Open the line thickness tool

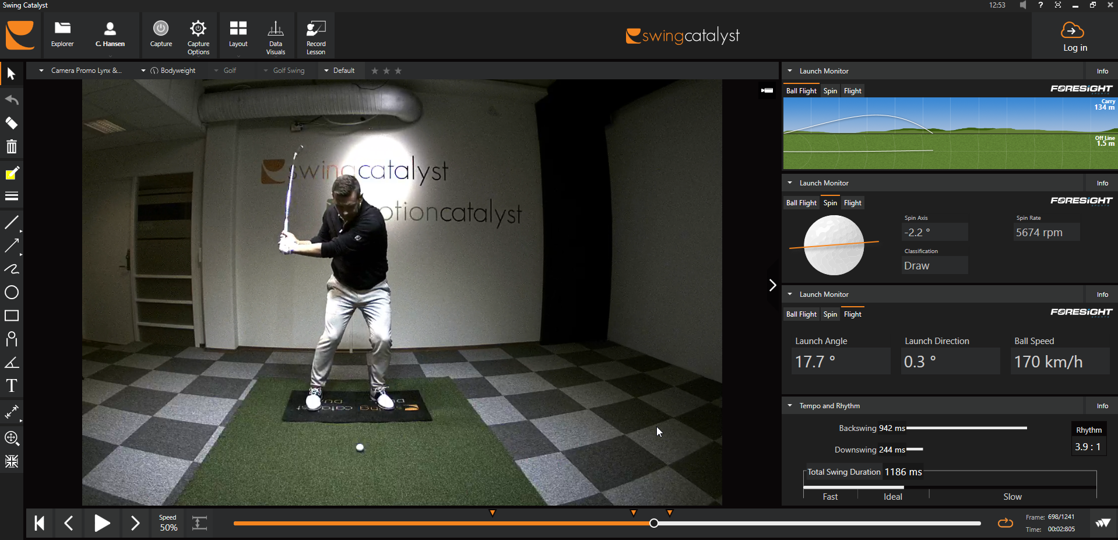[x=12, y=197]
